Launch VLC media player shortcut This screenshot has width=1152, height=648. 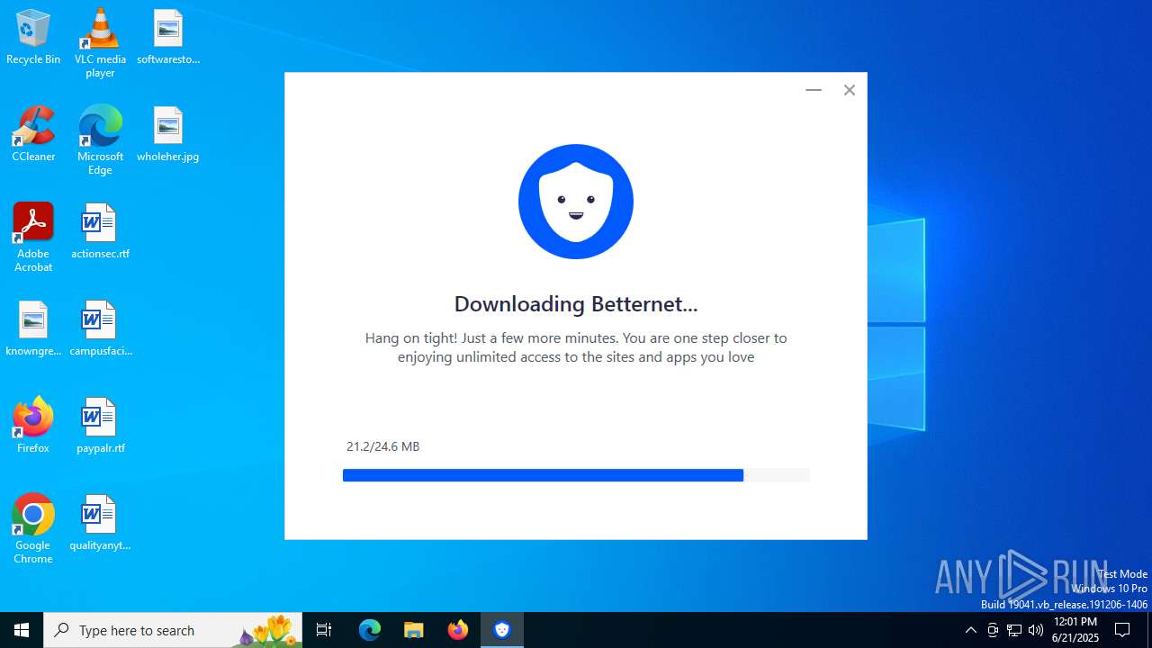100,43
